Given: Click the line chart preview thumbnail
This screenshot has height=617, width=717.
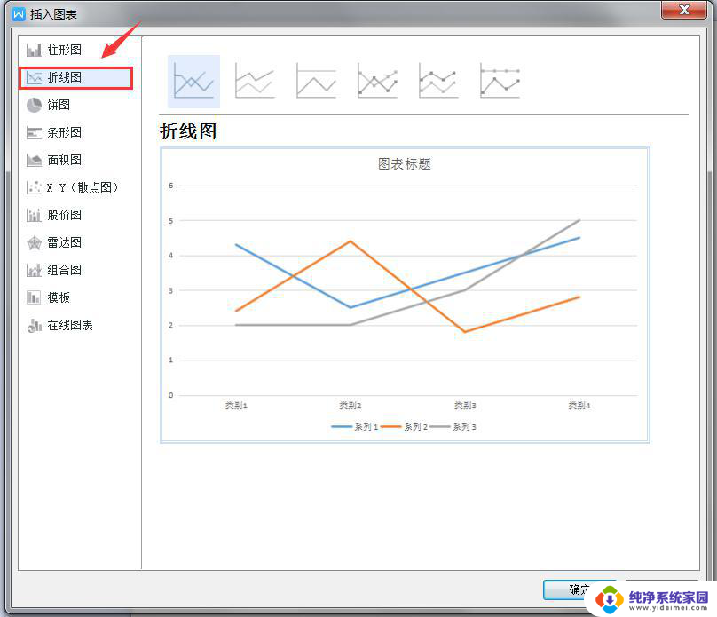Looking at the screenshot, I should tap(405, 295).
